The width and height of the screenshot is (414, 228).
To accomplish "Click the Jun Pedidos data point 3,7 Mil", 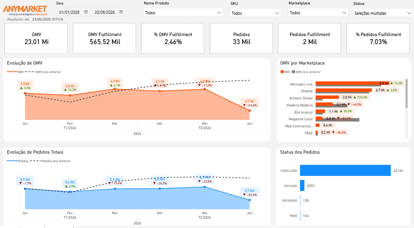I will click(249, 200).
